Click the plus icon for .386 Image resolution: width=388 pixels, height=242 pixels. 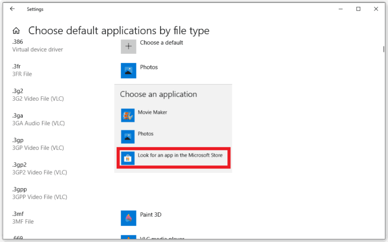128,46
